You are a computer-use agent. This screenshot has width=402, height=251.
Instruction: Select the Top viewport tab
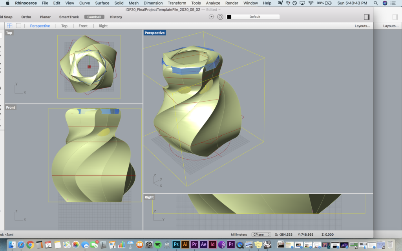click(64, 26)
